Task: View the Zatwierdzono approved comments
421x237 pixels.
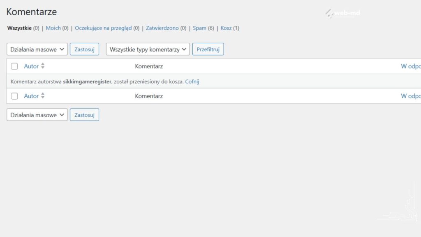Action: (162, 28)
